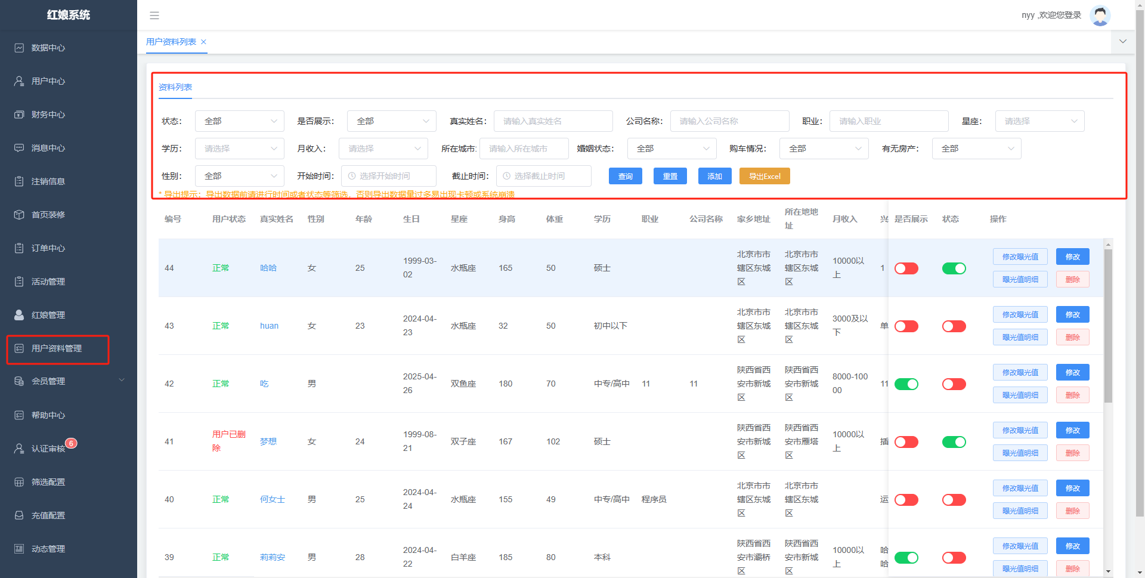
Task: Disable the 状态 switch for user 梦想
Action: click(x=954, y=442)
